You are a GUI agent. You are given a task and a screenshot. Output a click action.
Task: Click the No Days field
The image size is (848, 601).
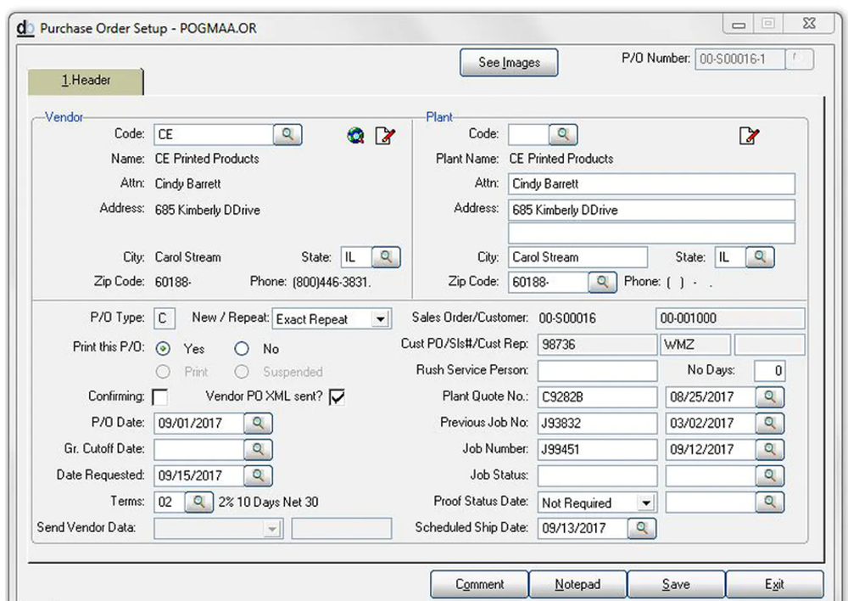point(770,371)
